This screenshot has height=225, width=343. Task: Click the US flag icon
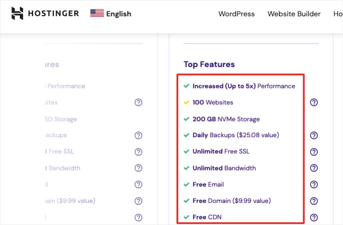point(97,13)
